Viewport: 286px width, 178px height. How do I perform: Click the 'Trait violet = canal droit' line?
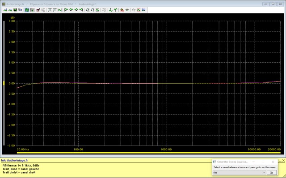(19, 172)
